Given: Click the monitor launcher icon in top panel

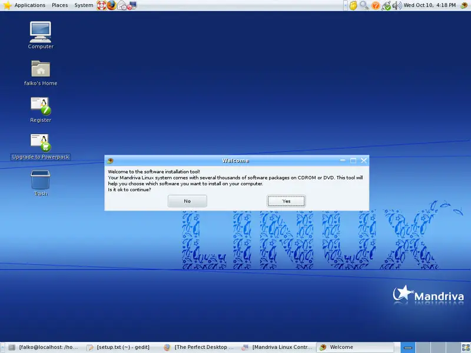Looking at the screenshot, I should [x=131, y=5].
